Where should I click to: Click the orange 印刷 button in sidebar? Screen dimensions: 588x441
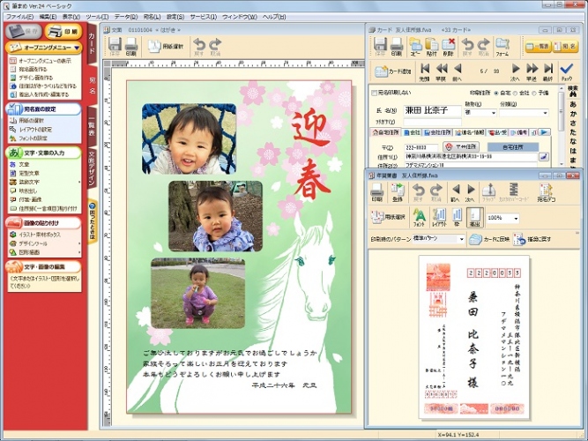tap(63, 32)
